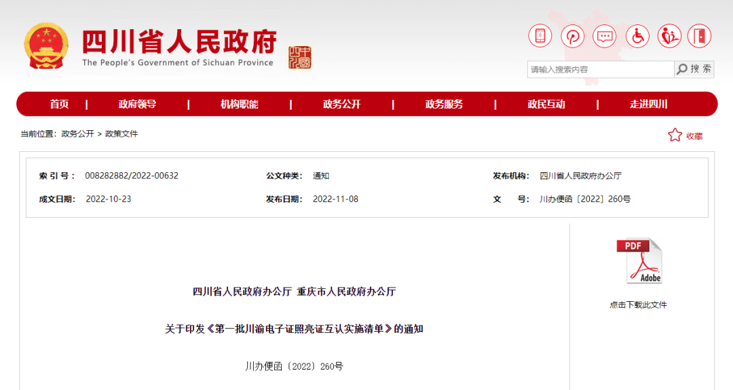
Task: Select the 政民互动 menu item
Action: 546,104
